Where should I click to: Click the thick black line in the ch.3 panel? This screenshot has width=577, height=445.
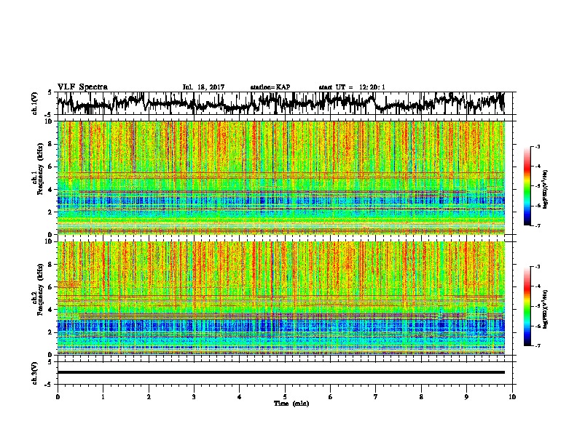point(281,372)
